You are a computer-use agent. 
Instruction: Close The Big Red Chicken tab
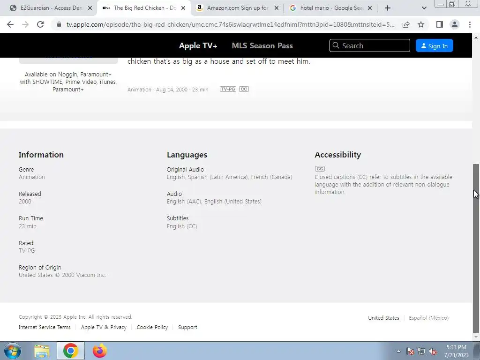183,8
